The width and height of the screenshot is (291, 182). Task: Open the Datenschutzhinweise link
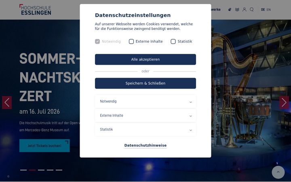pyautogui.click(x=145, y=146)
